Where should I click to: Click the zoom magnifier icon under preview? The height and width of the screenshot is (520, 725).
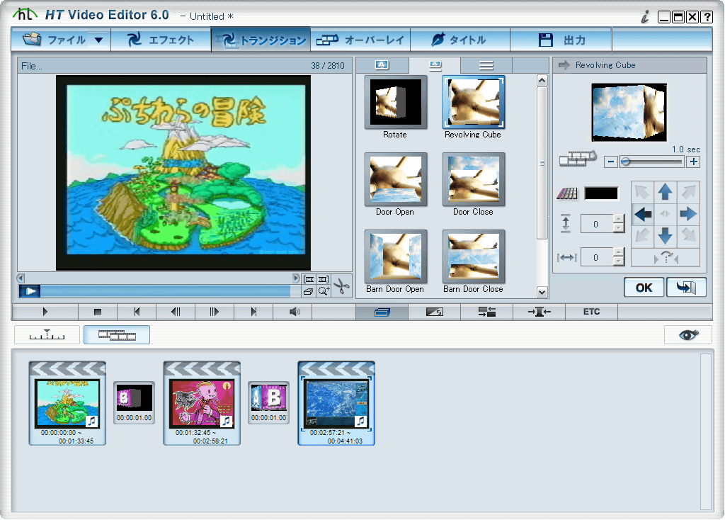tap(324, 291)
